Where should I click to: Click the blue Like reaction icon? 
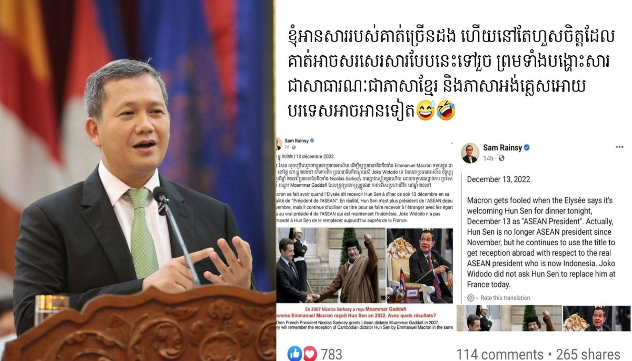click(294, 354)
